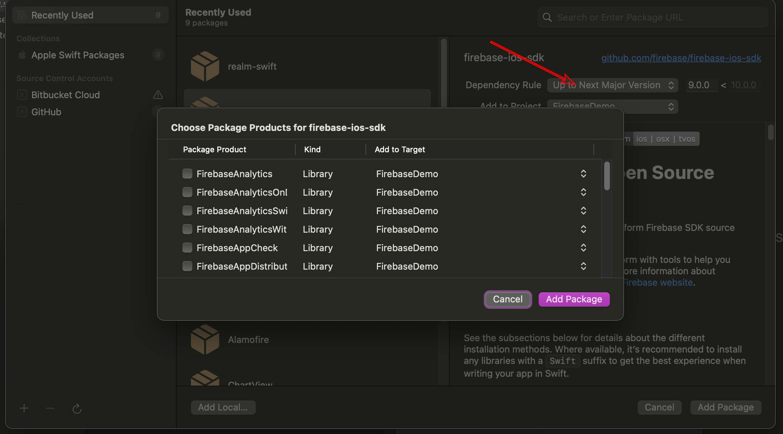Image resolution: width=783 pixels, height=434 pixels.
Task: Tick FirebaseAppDistribut checkbox
Action: [x=187, y=266]
